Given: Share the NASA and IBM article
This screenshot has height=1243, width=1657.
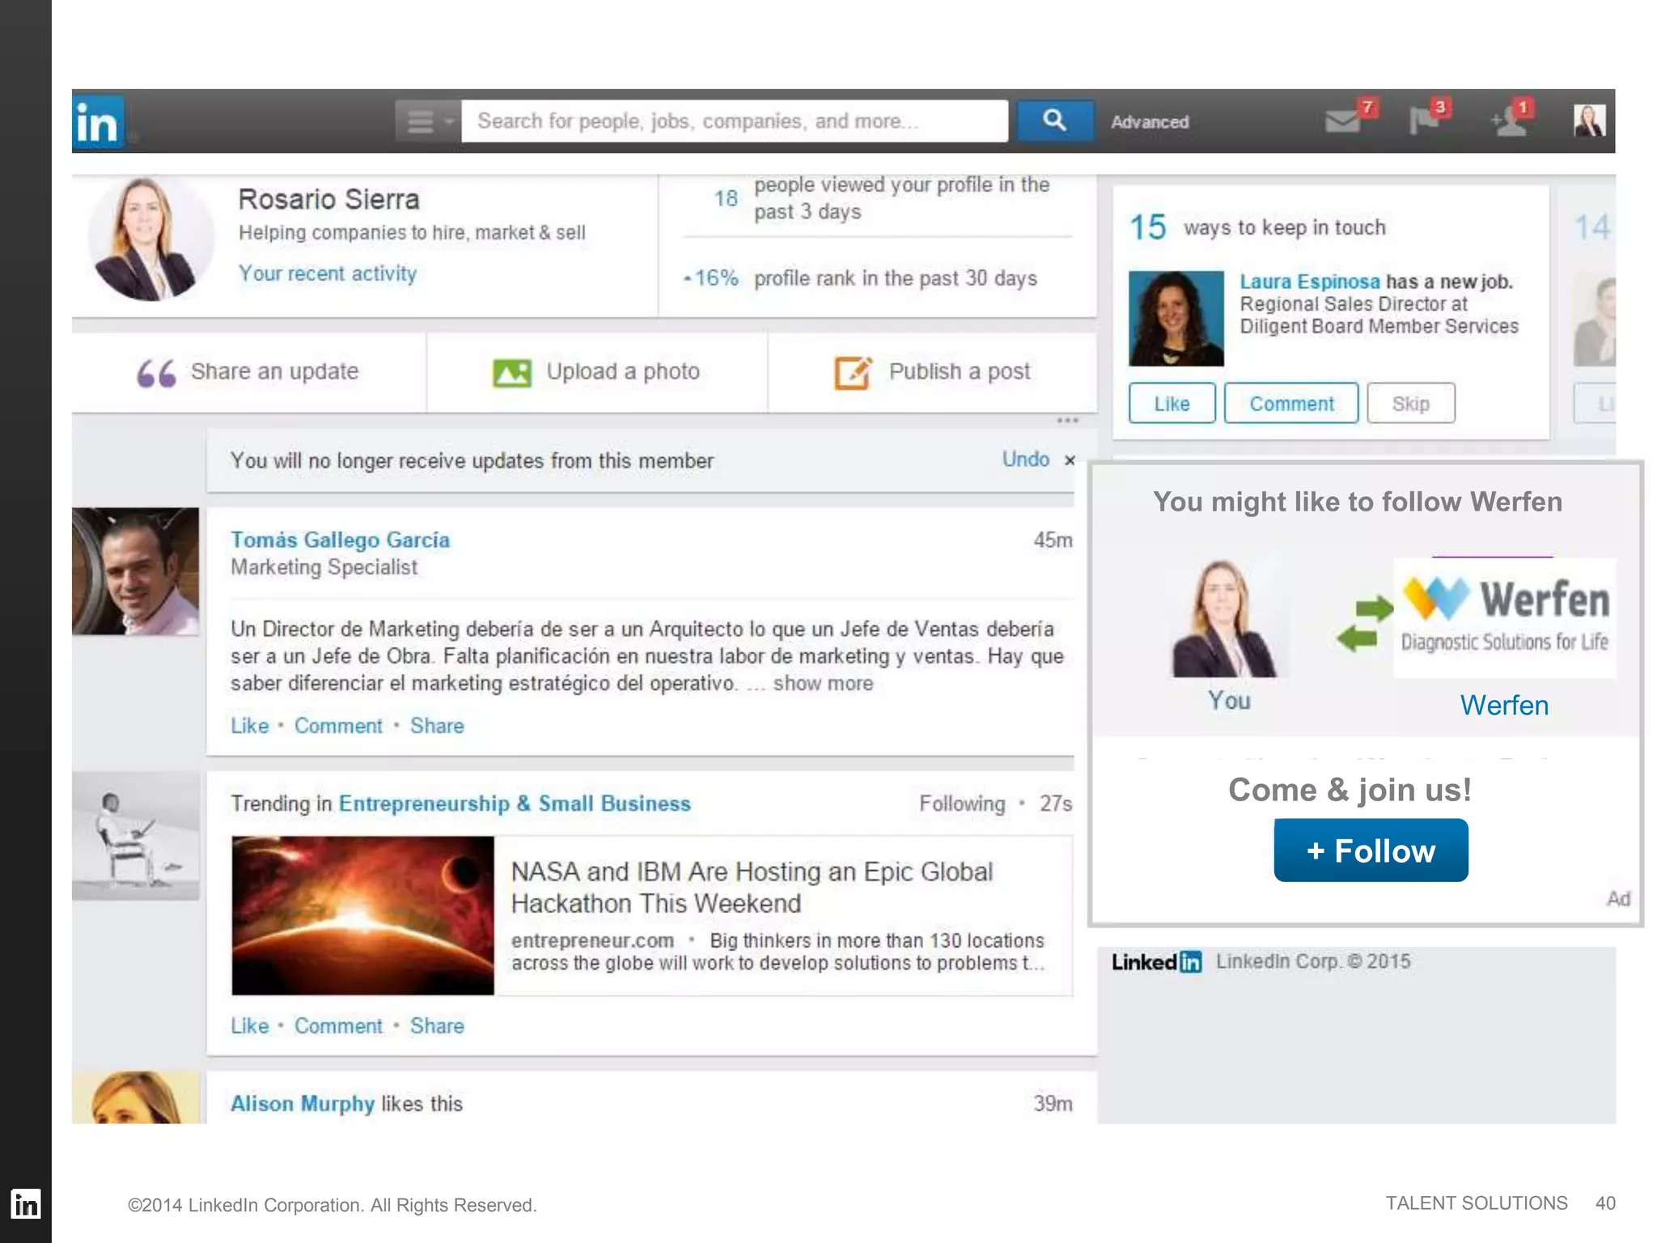Looking at the screenshot, I should (x=437, y=1026).
